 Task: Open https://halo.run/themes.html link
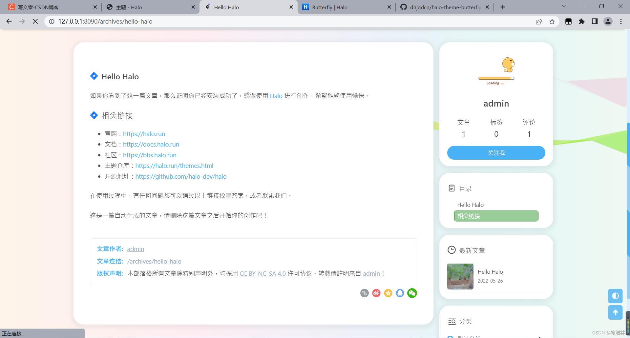point(174,166)
